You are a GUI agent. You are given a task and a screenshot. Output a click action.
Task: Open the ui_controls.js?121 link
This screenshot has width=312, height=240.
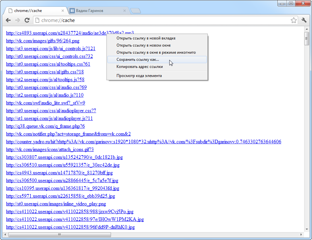coord(50,49)
